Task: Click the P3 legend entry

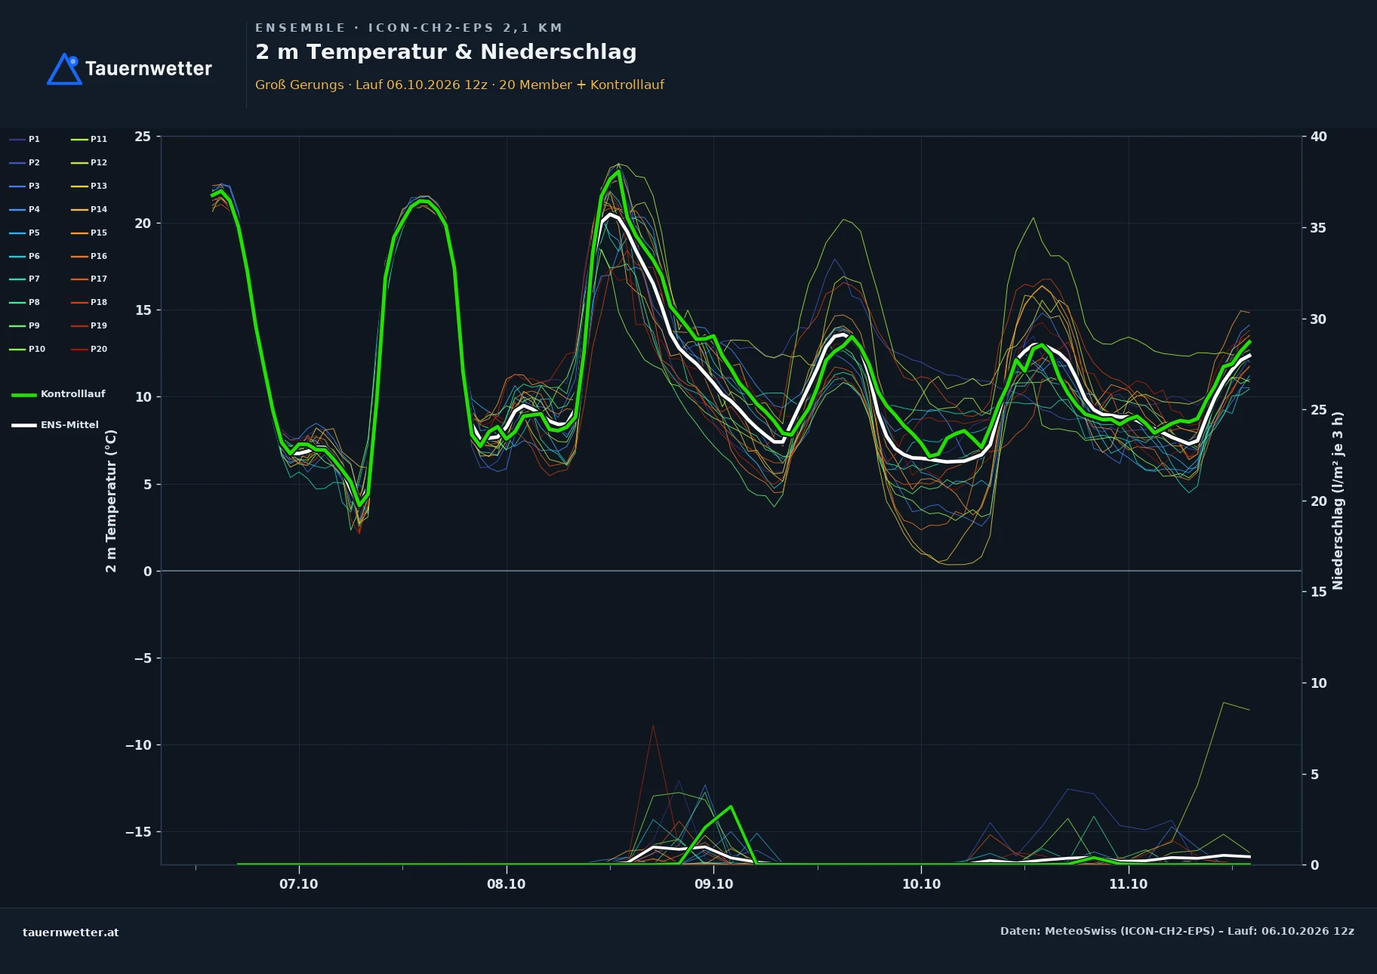Action: (x=25, y=186)
